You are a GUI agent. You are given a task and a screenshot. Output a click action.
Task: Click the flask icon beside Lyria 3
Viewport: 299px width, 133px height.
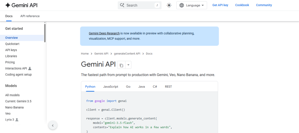tap(17, 120)
